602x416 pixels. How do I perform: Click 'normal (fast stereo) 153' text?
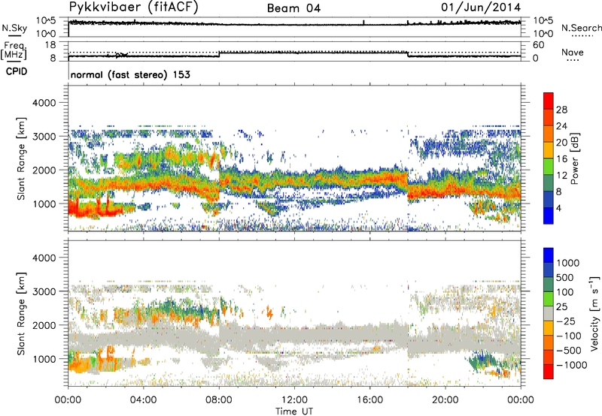(x=130, y=74)
